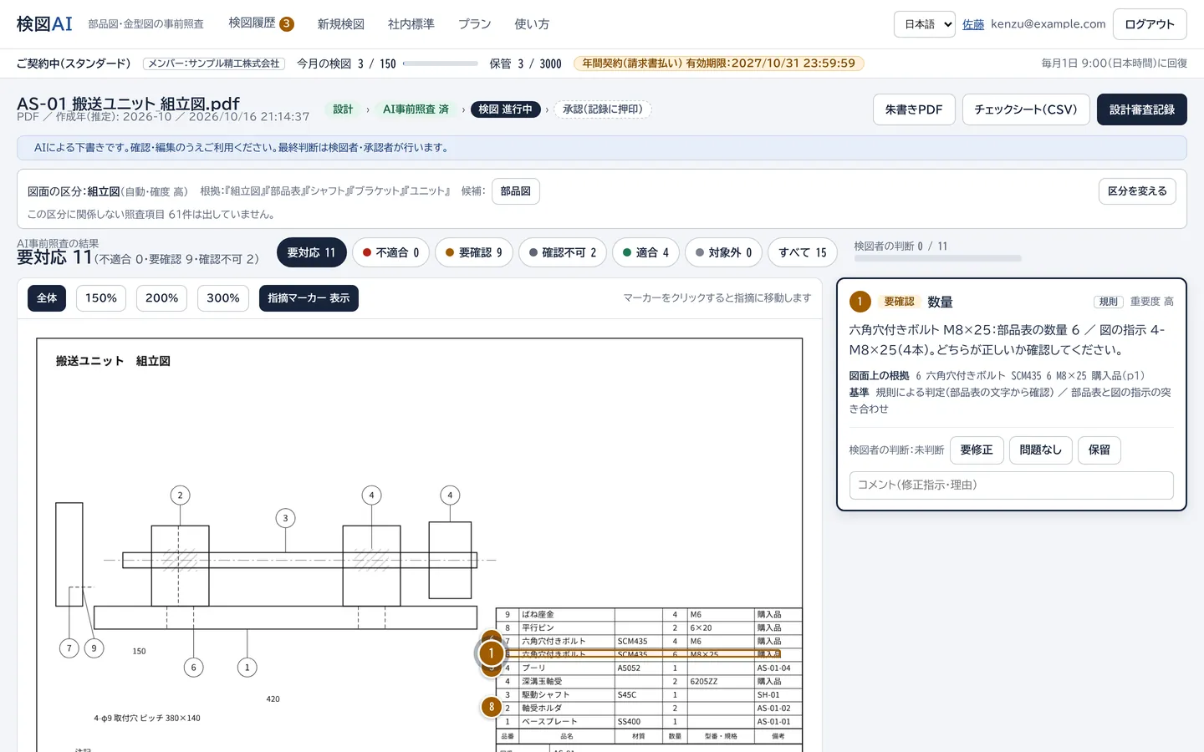Screen dimensions: 1204x752
Task: Click the finding number 1 badge in panel
Action: [x=860, y=302]
